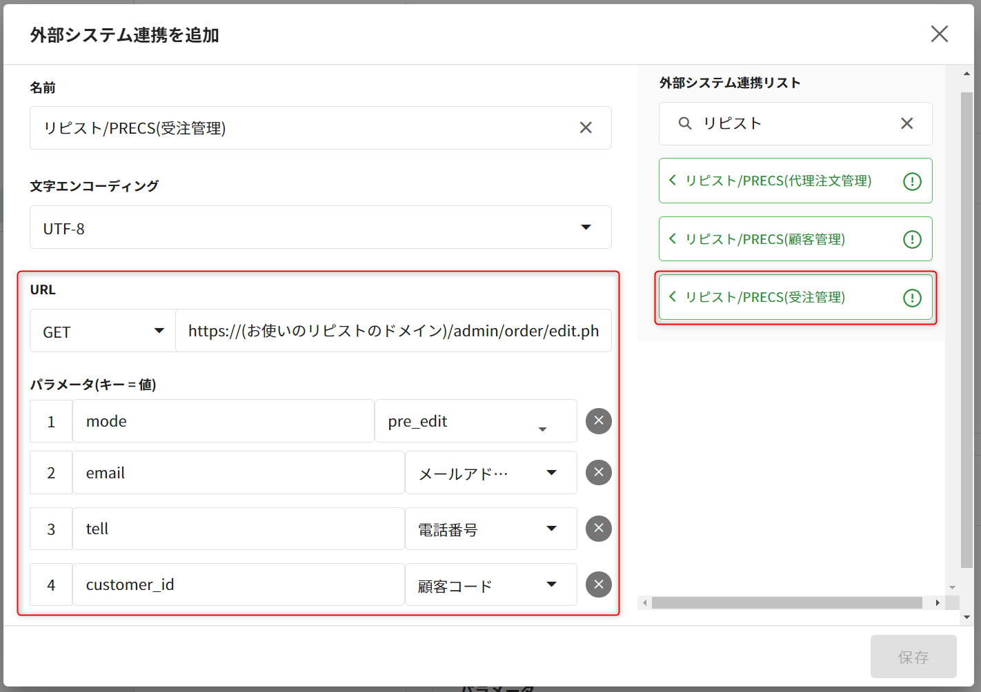
Task: Clear the 名前 name field text
Action: [586, 128]
